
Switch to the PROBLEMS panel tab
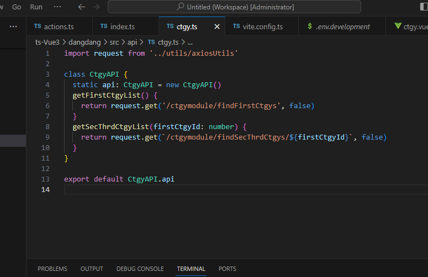tap(52, 269)
